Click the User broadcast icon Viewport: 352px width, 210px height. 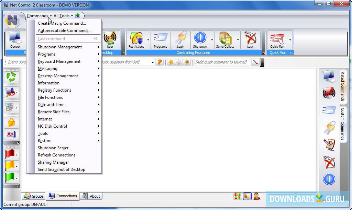click(x=110, y=40)
